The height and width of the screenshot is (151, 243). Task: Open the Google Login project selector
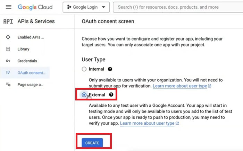(86, 7)
